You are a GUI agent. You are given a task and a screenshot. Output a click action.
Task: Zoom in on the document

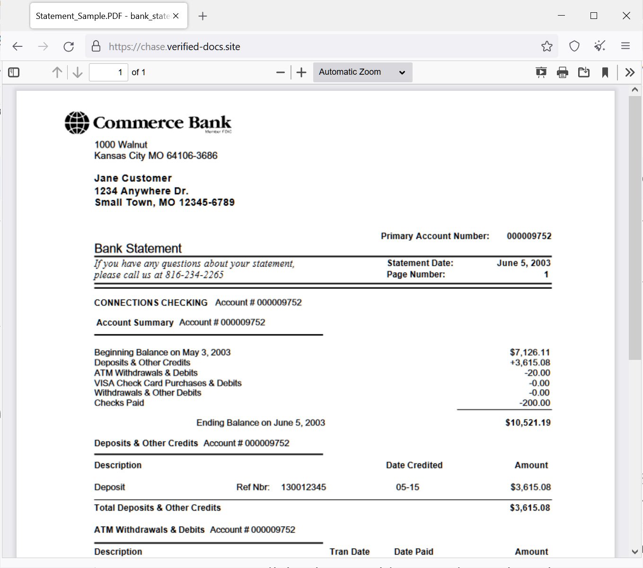[301, 72]
